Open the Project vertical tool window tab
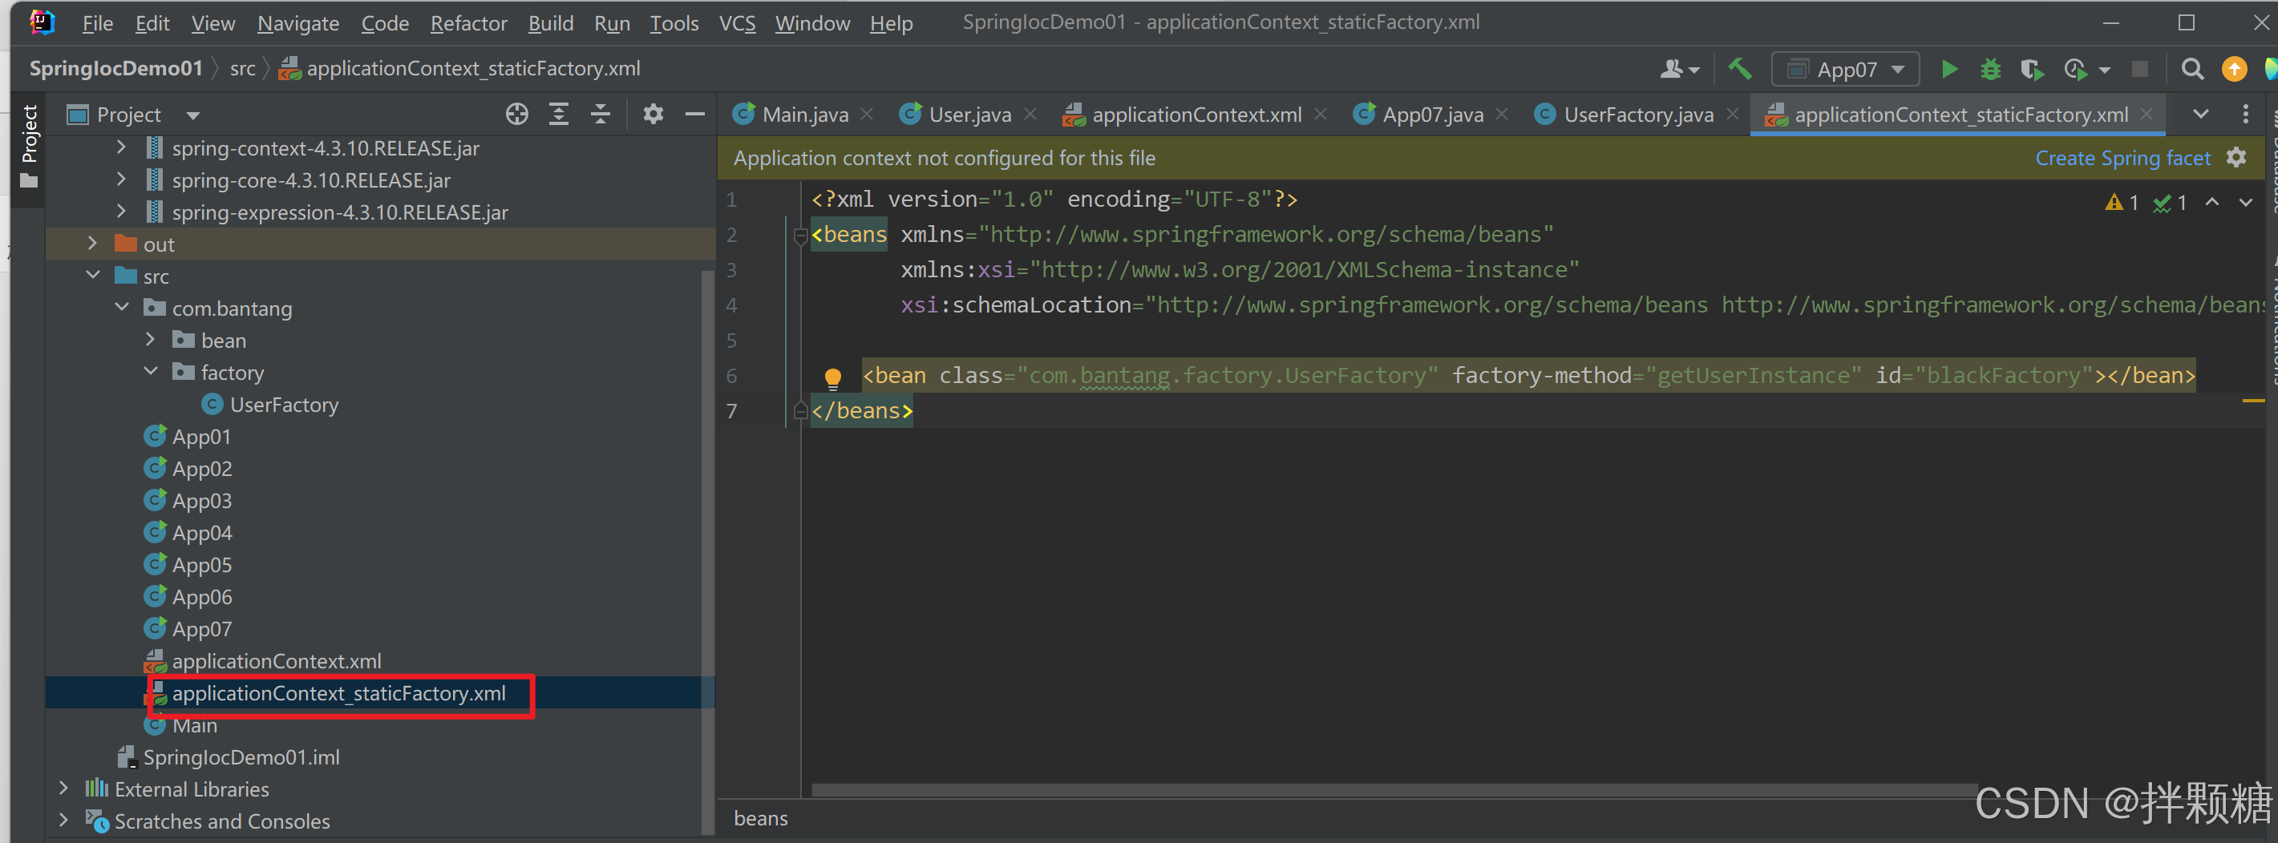This screenshot has width=2278, height=843. (29, 147)
